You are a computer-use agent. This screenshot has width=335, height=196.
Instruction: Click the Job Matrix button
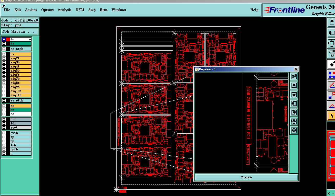20,32
